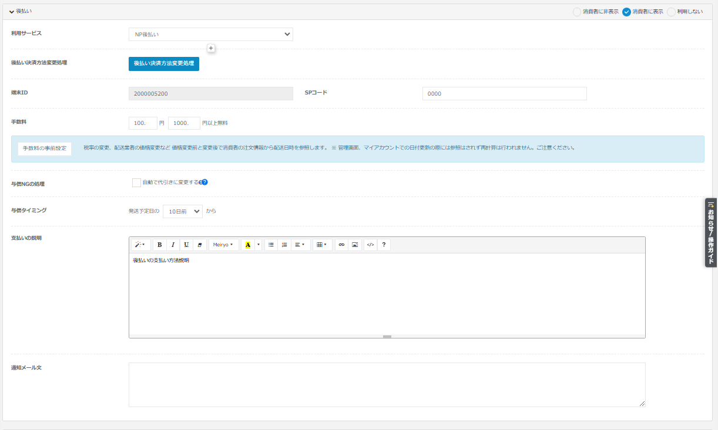
Task: Open the Meiryo font family dropdown
Action: (x=223, y=245)
